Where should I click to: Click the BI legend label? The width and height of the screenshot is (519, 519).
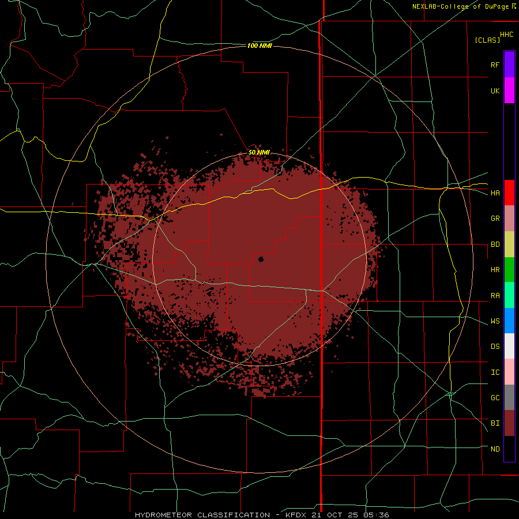click(495, 423)
